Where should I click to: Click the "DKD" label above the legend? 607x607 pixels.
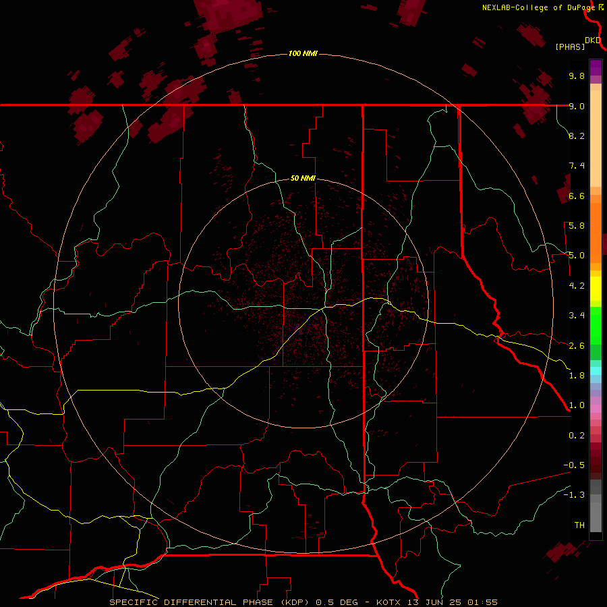coord(593,40)
